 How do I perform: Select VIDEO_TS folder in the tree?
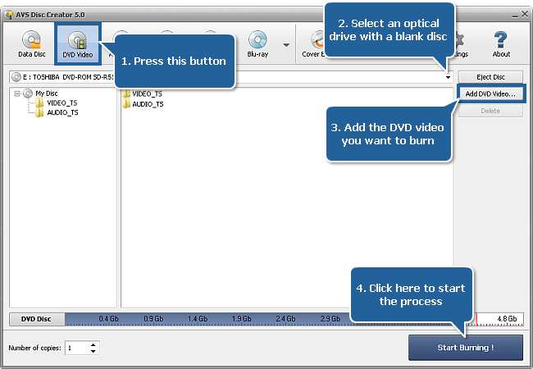click(x=61, y=103)
